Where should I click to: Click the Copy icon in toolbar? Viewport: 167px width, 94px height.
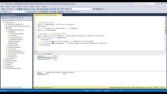[53, 9]
